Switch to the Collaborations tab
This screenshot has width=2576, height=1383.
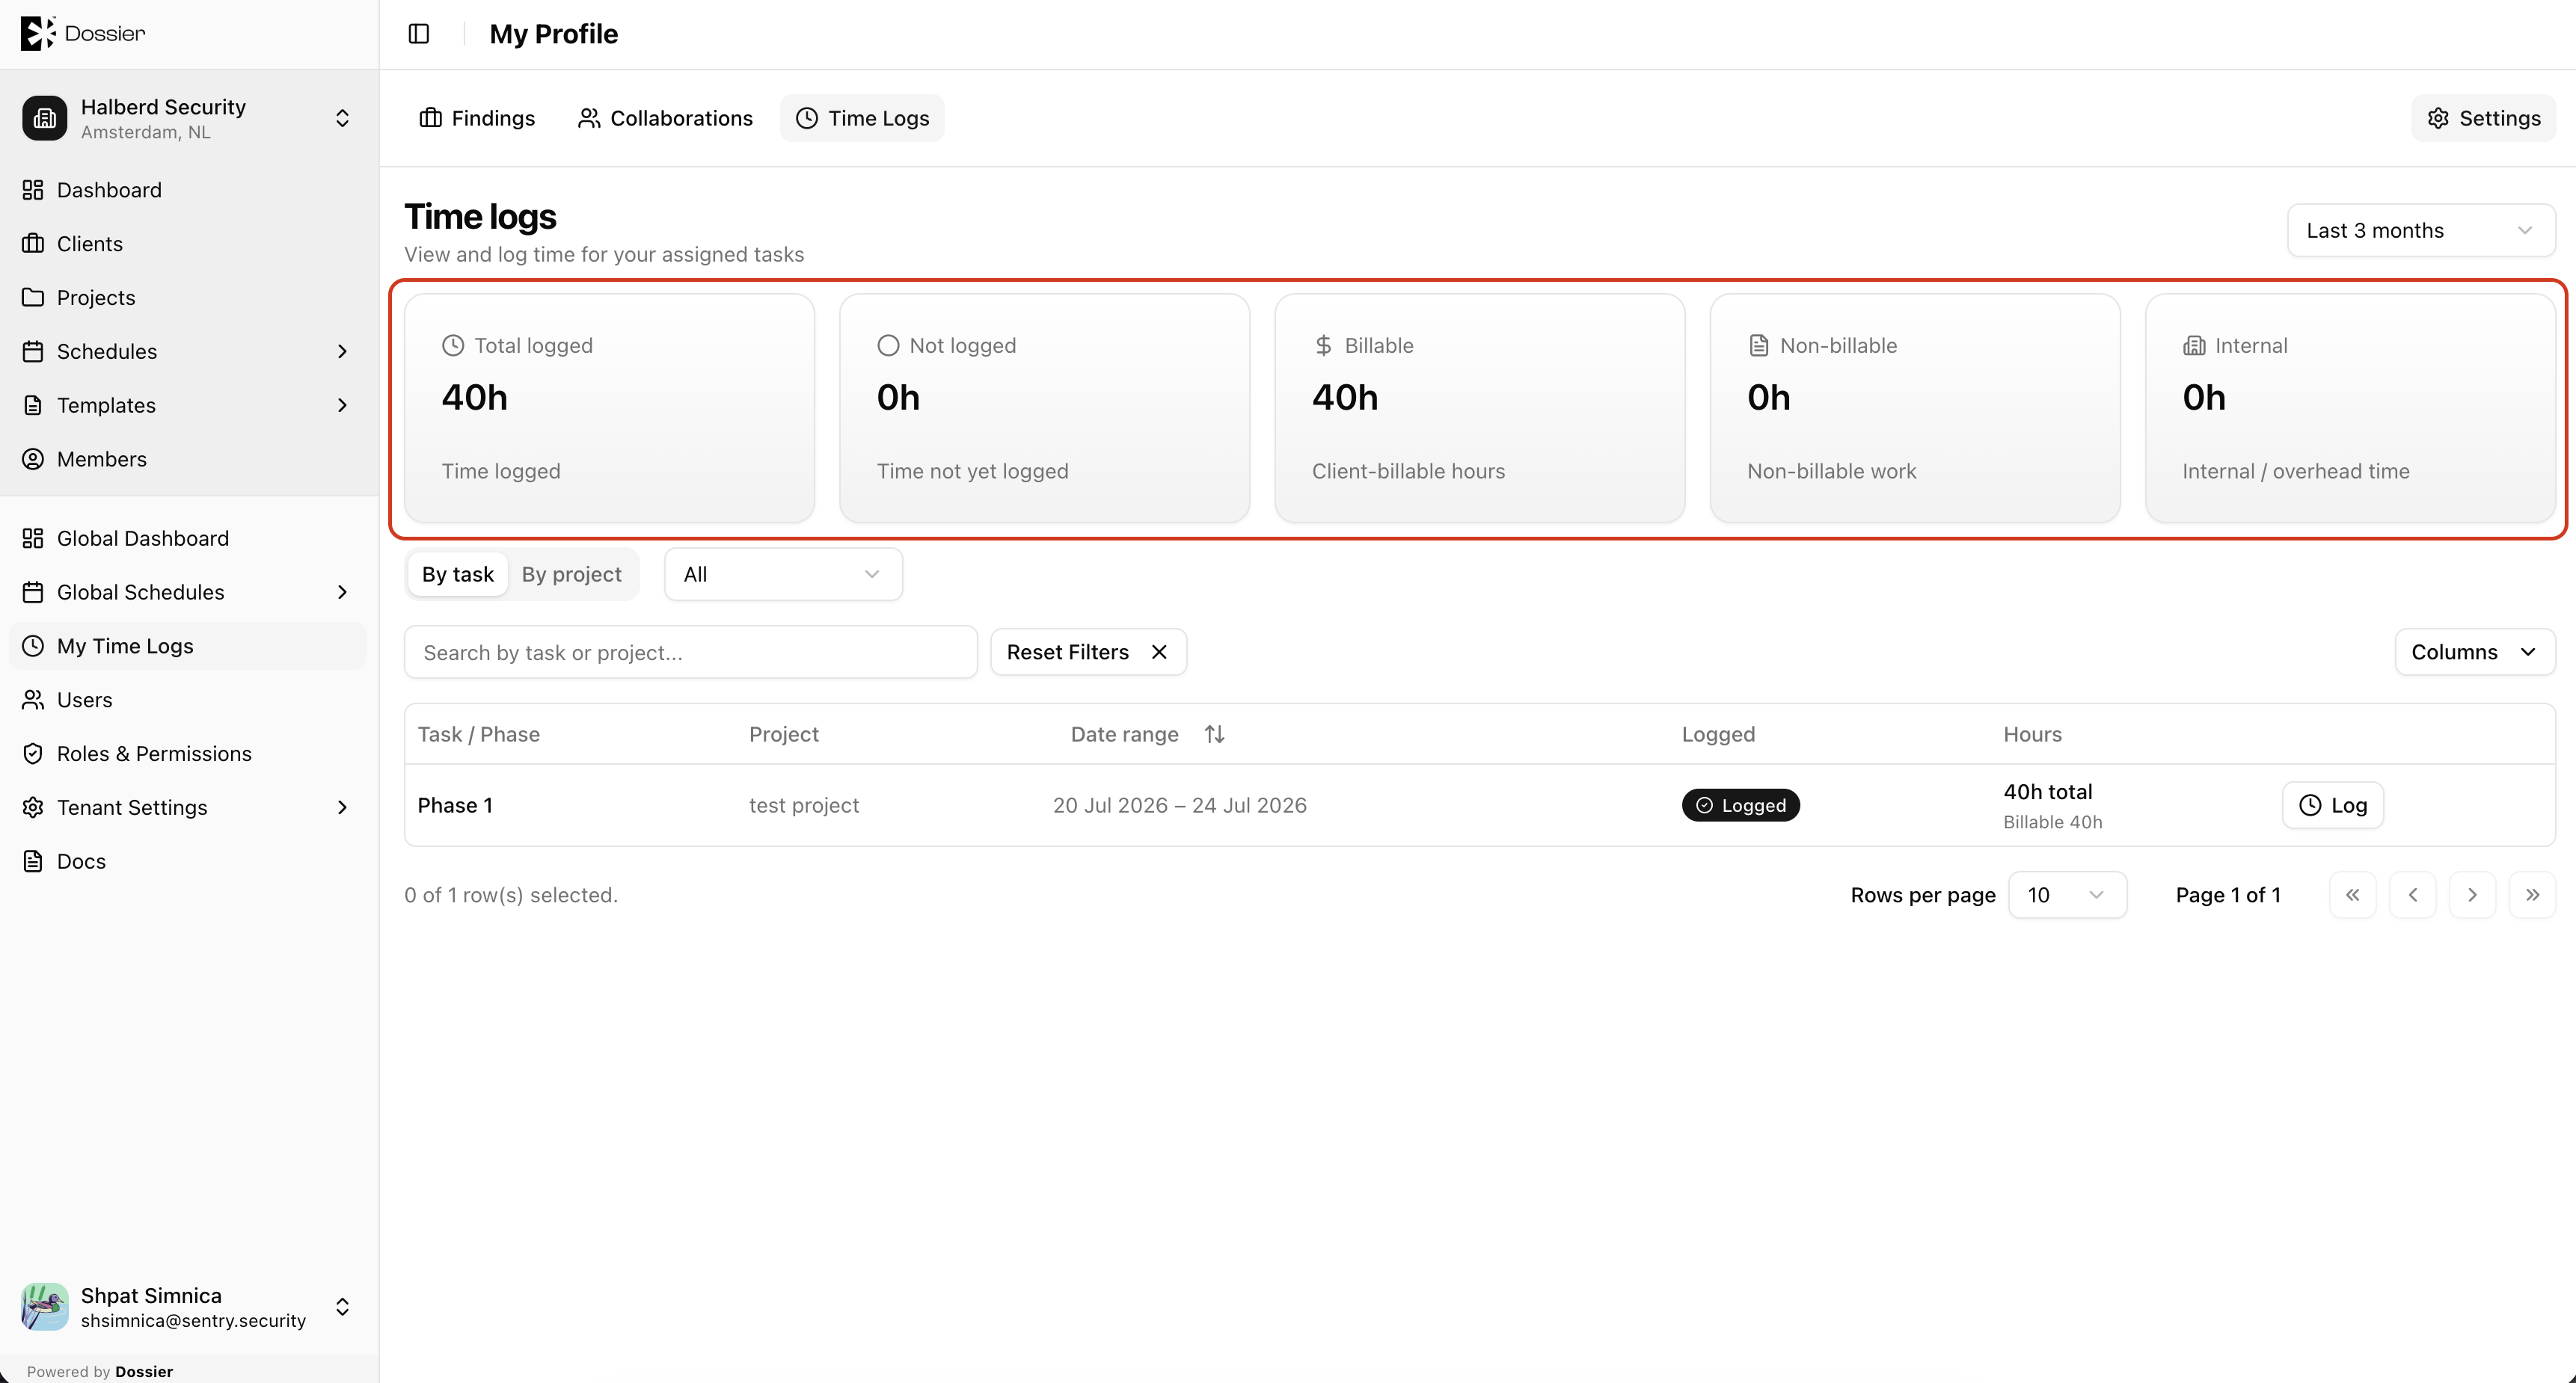tap(665, 118)
